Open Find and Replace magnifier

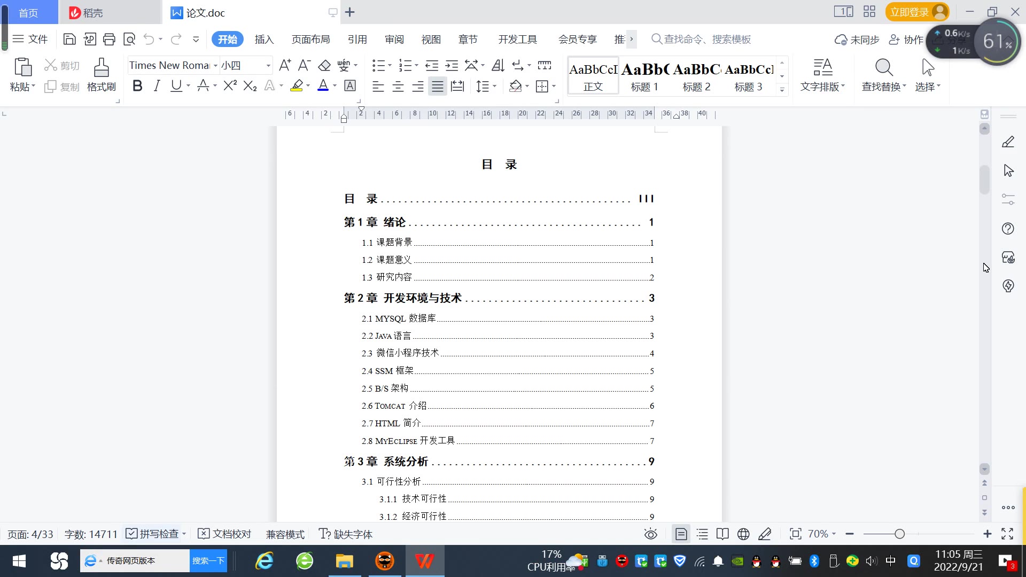(884, 68)
